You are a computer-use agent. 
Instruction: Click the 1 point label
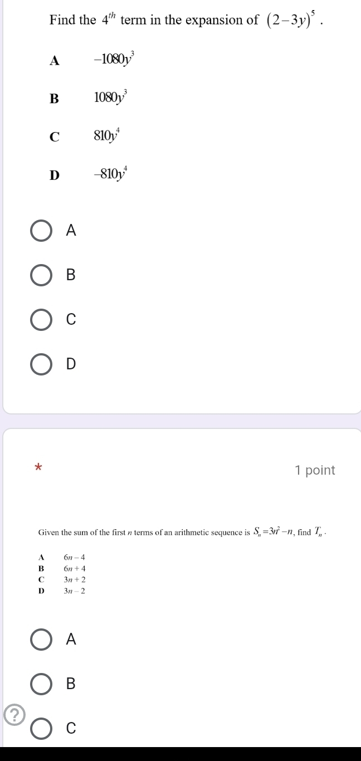click(x=314, y=470)
